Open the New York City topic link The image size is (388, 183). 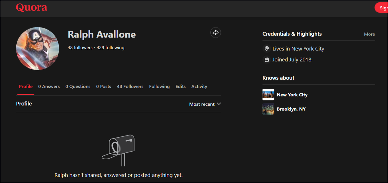click(292, 95)
